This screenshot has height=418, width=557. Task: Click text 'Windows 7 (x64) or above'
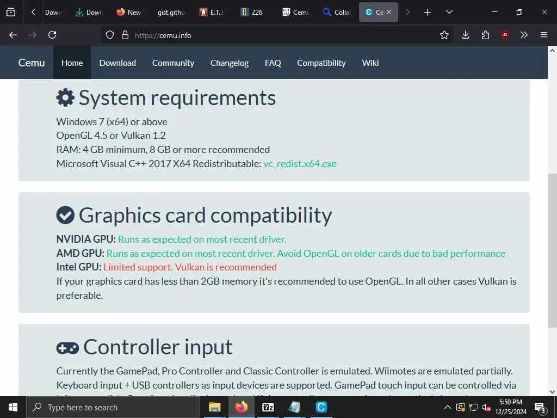112,121
